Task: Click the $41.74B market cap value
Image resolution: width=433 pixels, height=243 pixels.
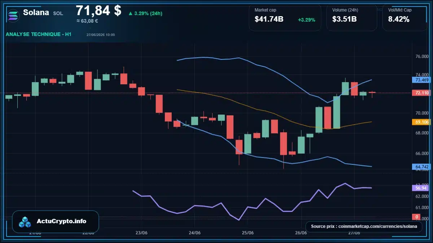Action: click(269, 19)
